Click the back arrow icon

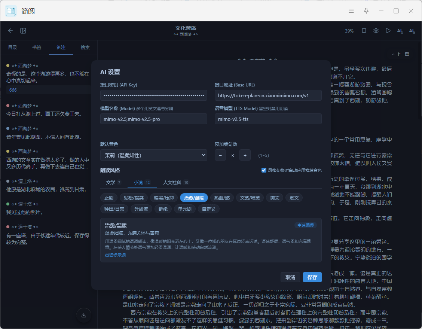(10, 31)
